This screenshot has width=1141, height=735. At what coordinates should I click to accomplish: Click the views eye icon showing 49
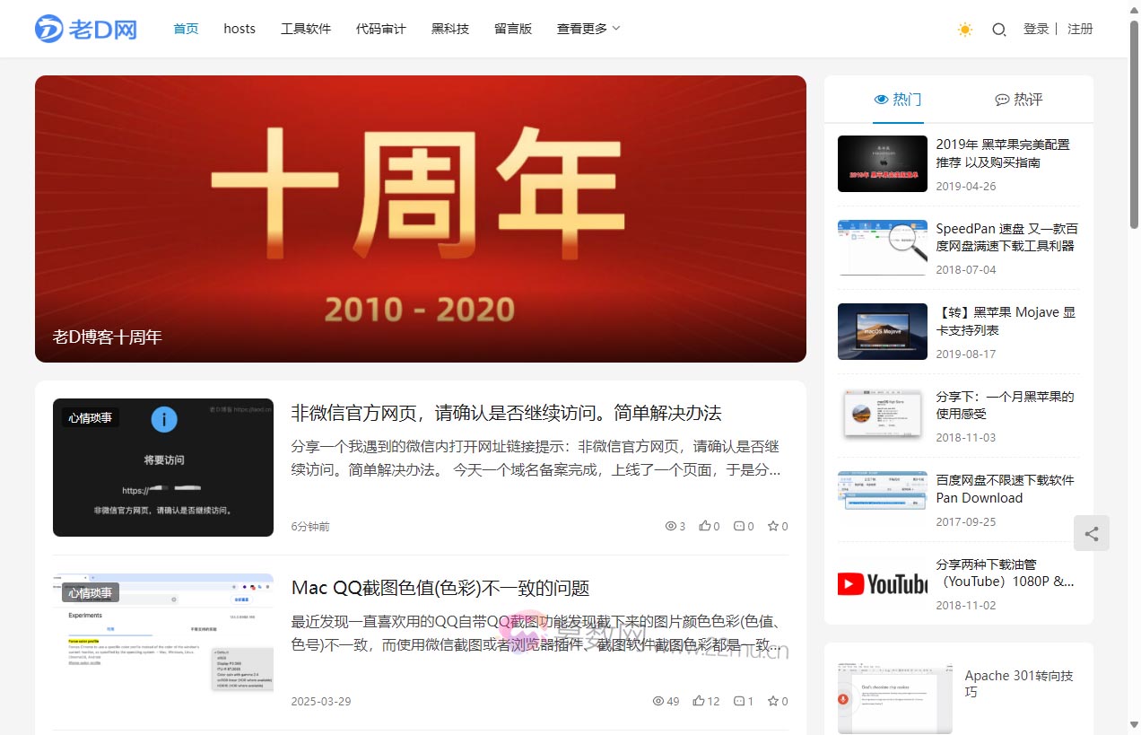(658, 701)
